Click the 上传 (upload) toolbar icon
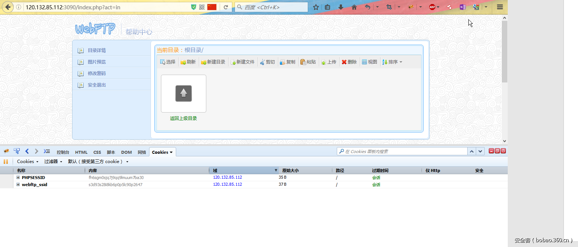Image resolution: width=578 pixels, height=247 pixels. [329, 62]
